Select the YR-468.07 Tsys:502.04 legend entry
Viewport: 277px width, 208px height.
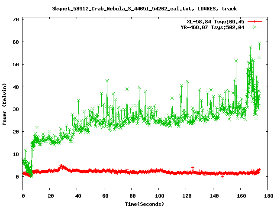coord(213,27)
